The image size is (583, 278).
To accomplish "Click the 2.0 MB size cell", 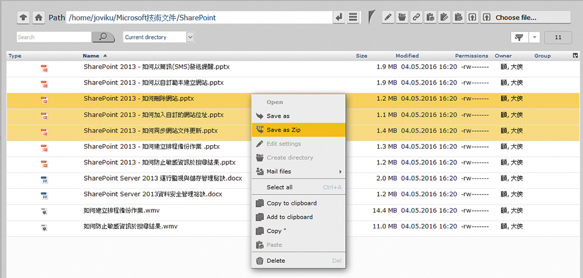I will (x=387, y=179).
